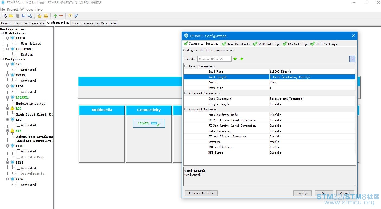Viewport: 381px width, 209px height.
Task: Check the RNG Activated checkbox
Action: 18,125
